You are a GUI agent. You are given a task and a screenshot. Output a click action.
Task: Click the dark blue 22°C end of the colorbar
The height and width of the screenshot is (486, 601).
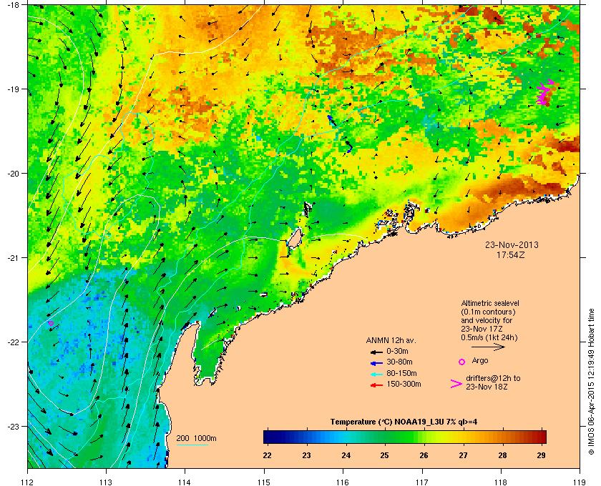(x=268, y=437)
